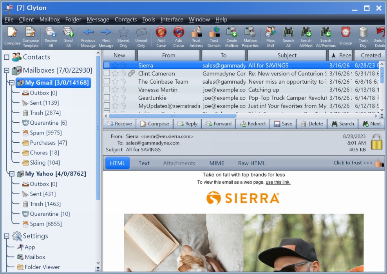This screenshot has width=387, height=274.
Task: Toggle Starred Only filter icon
Action: 123,32
